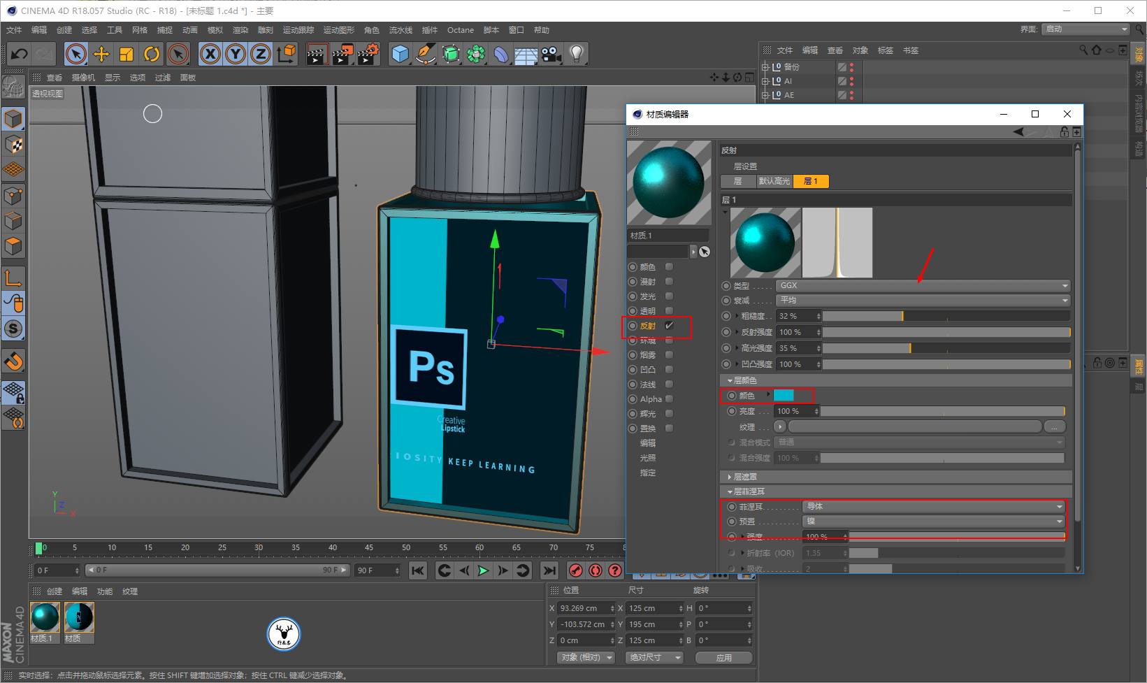The image size is (1147, 683).
Task: Toggle X axis lock
Action: tap(210, 54)
